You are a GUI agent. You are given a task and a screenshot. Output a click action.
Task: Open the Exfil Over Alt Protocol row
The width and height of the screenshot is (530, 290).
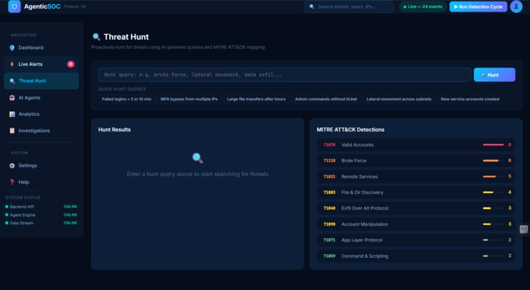pos(416,208)
